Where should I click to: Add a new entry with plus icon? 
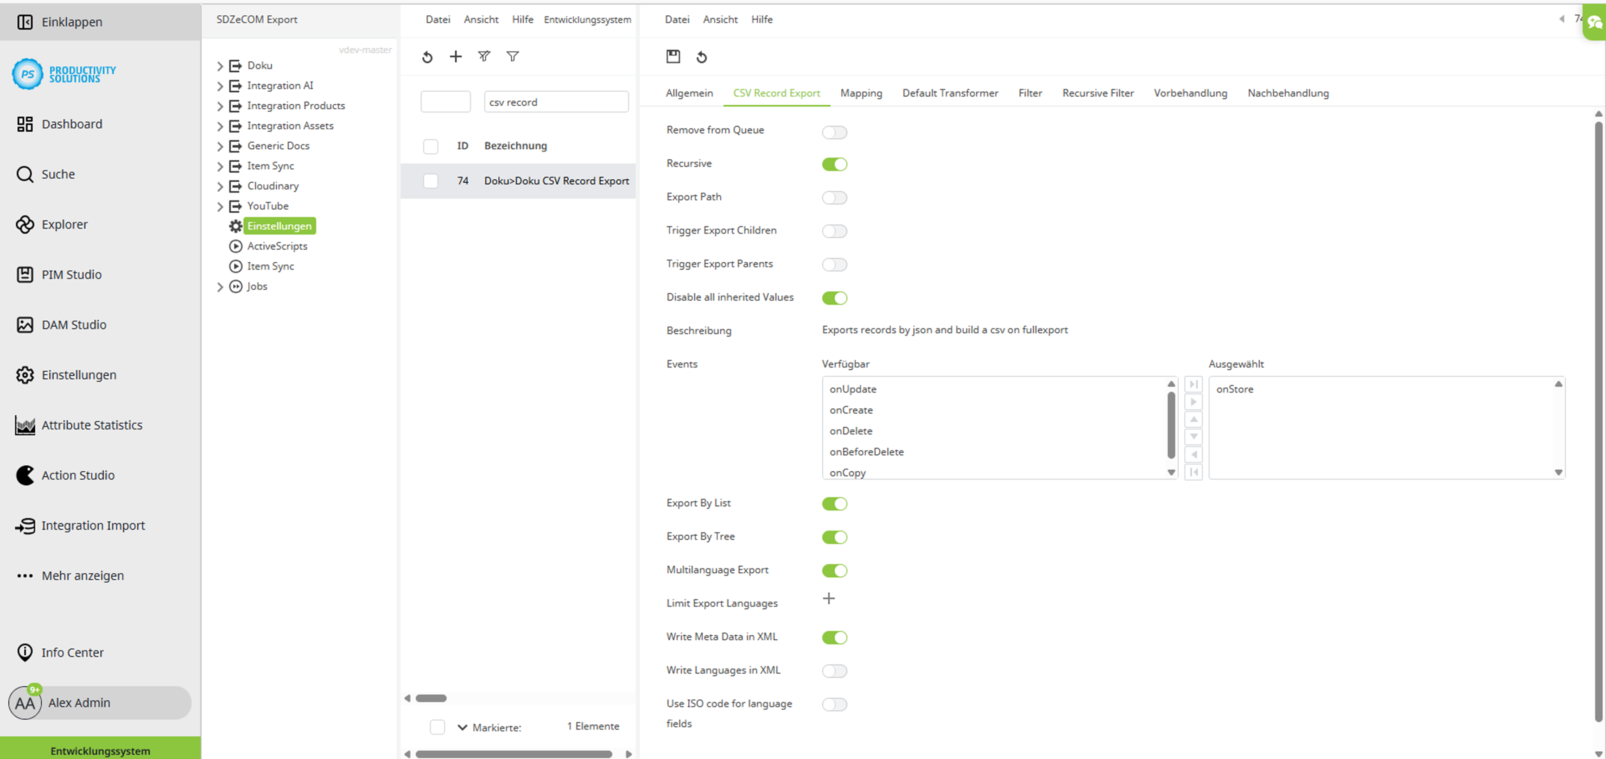(x=456, y=57)
